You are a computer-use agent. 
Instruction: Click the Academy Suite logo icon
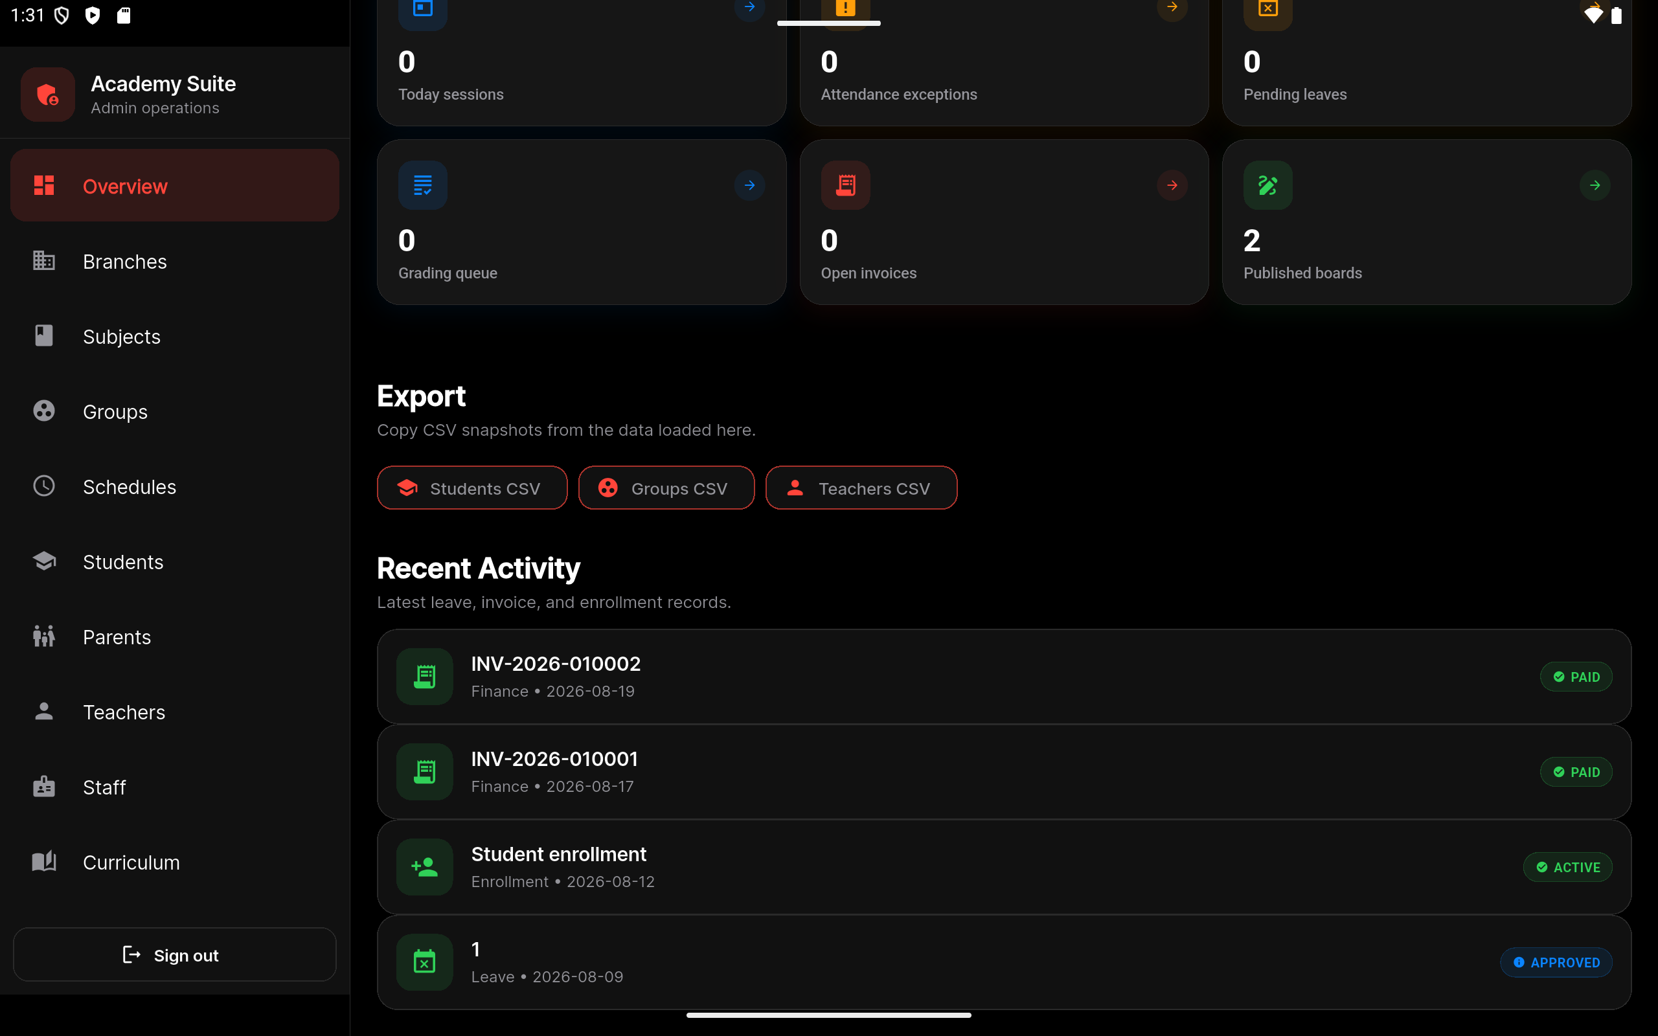coord(47,95)
